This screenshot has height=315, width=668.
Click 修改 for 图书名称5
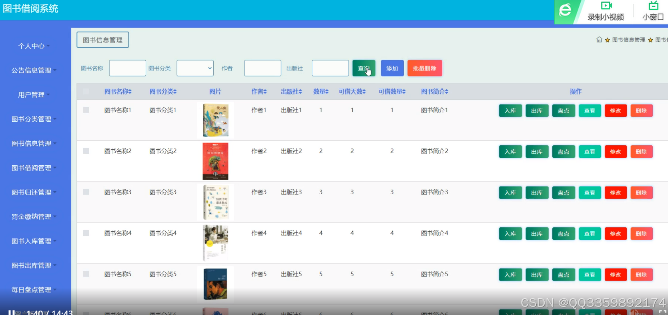click(x=616, y=275)
